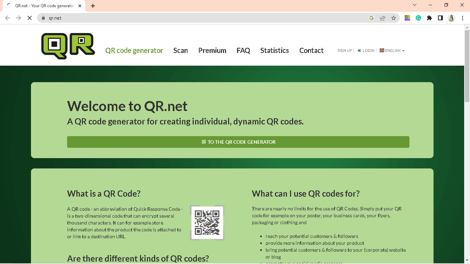Open the QR code generator menu item
470x264 pixels.
[x=134, y=51]
